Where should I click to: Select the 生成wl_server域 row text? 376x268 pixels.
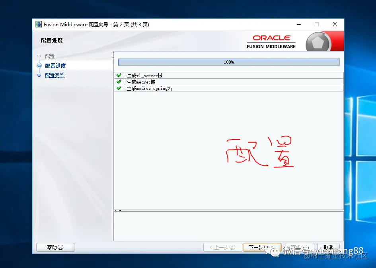click(x=144, y=76)
